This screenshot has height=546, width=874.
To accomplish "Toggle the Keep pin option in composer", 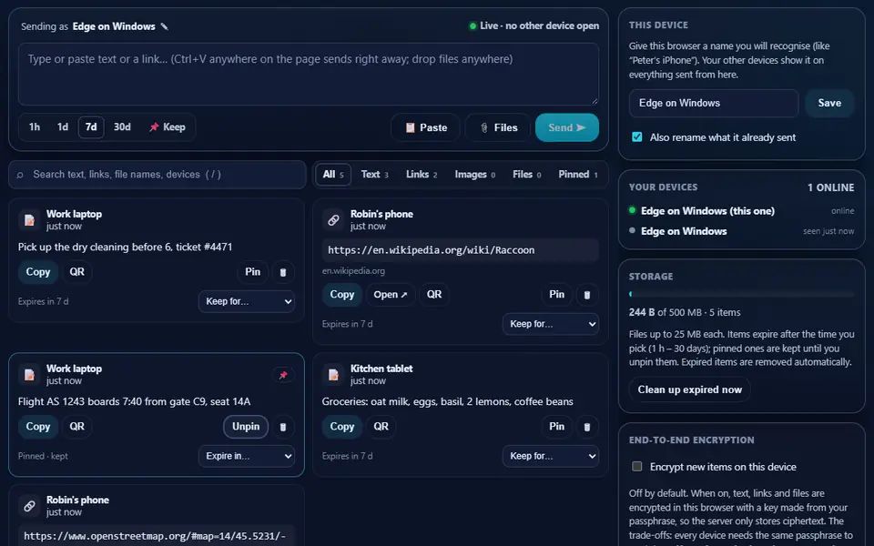I will (168, 127).
